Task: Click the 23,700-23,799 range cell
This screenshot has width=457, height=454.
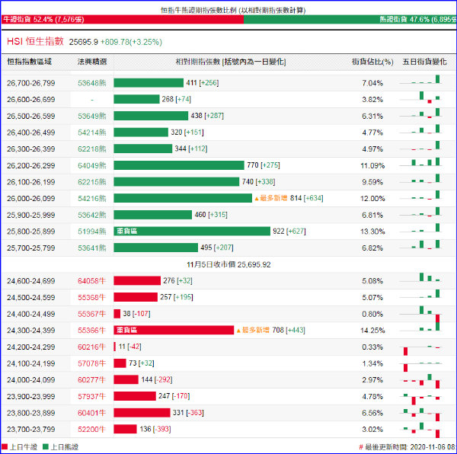Action: pos(31,429)
